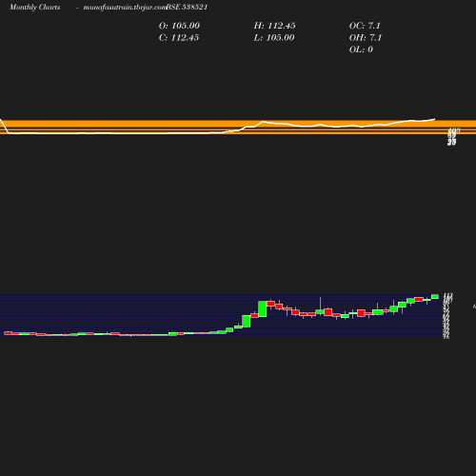
Task: Click the "BSE 538521" symbol label
Action: (x=187, y=7)
